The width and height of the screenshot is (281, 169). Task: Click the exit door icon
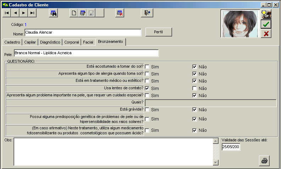[147, 13]
